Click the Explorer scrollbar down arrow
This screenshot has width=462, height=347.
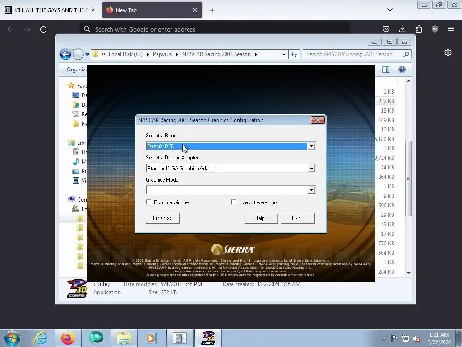(409, 273)
